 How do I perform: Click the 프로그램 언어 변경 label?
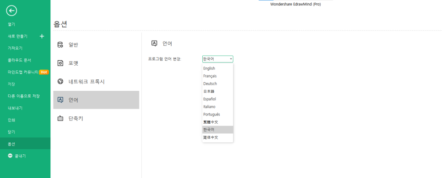pyautogui.click(x=165, y=59)
